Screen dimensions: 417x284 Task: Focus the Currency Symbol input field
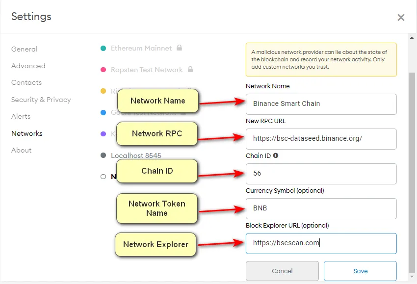(321, 208)
